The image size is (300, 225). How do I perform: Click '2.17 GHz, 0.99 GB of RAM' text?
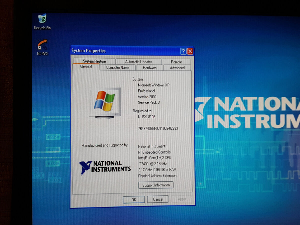tap(157, 170)
